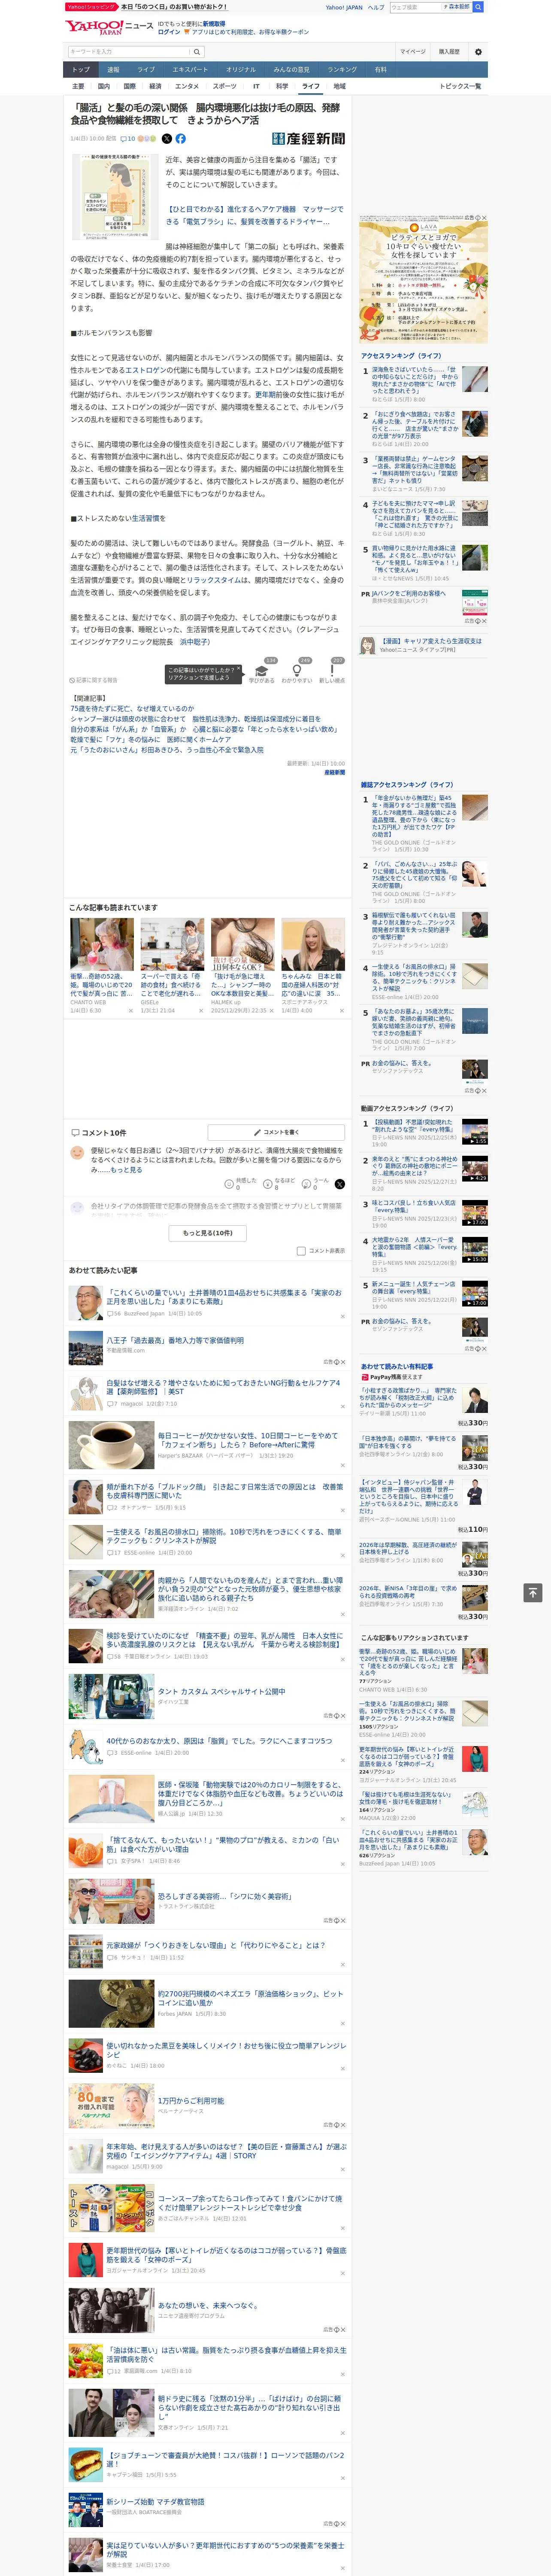Open the マイページ link
The height and width of the screenshot is (2576, 551).
(413, 51)
